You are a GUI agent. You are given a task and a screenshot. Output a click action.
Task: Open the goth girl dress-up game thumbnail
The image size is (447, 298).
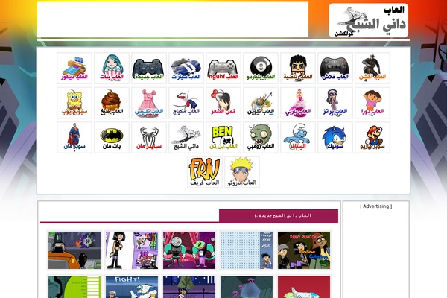132,250
